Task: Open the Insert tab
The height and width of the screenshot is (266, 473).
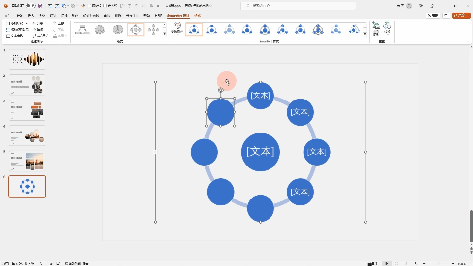Action: [x=31, y=16]
